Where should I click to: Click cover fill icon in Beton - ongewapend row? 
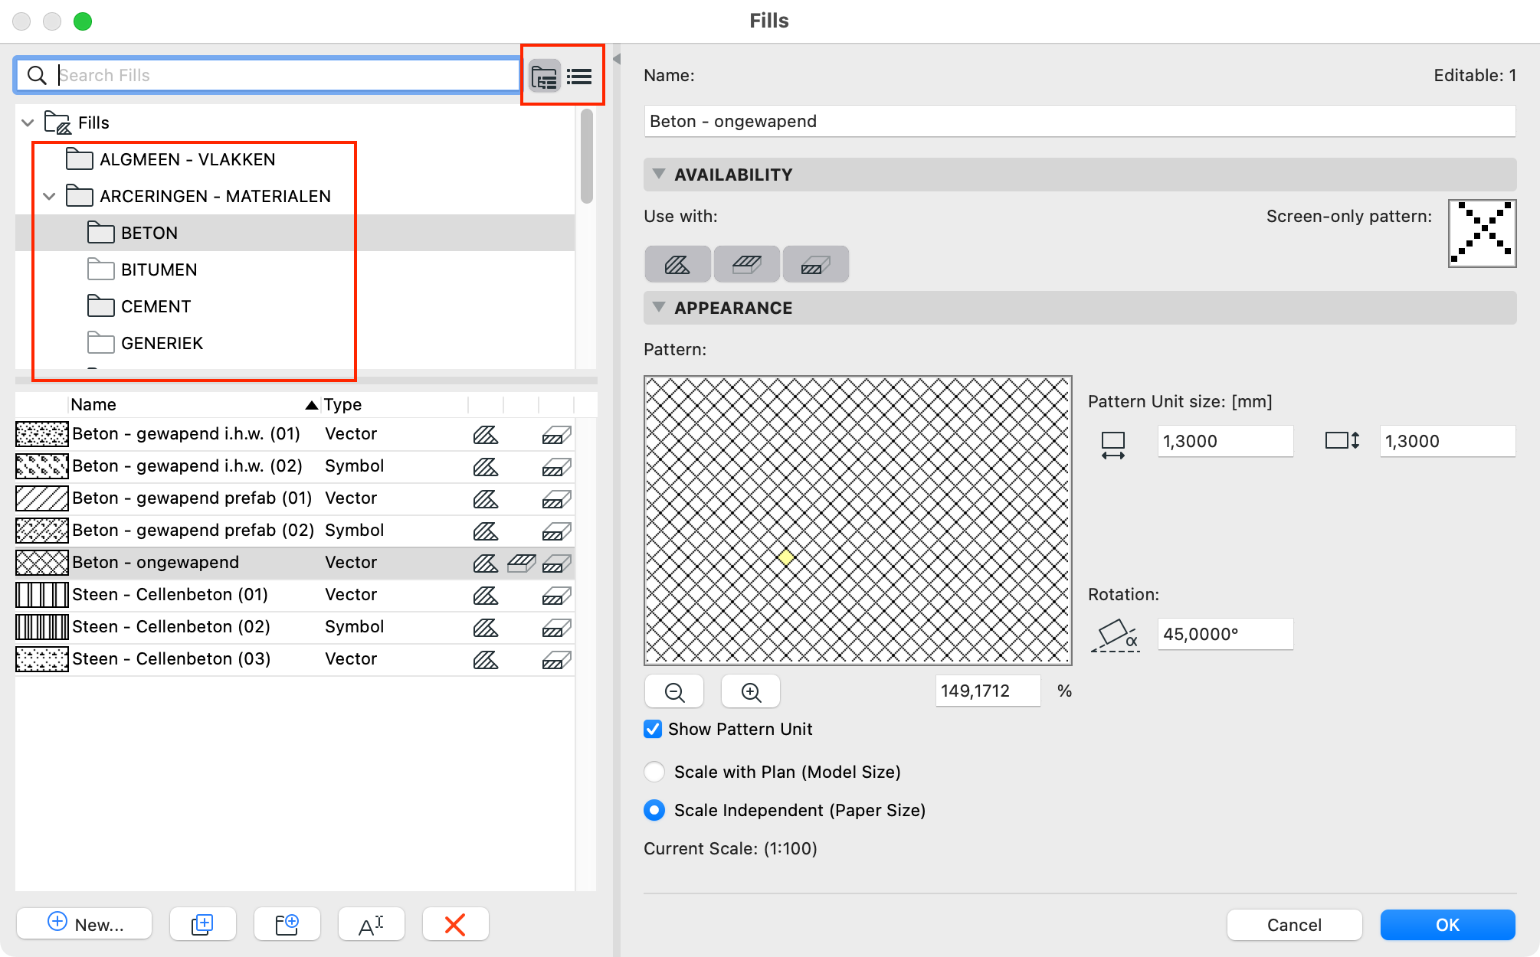[x=521, y=563]
